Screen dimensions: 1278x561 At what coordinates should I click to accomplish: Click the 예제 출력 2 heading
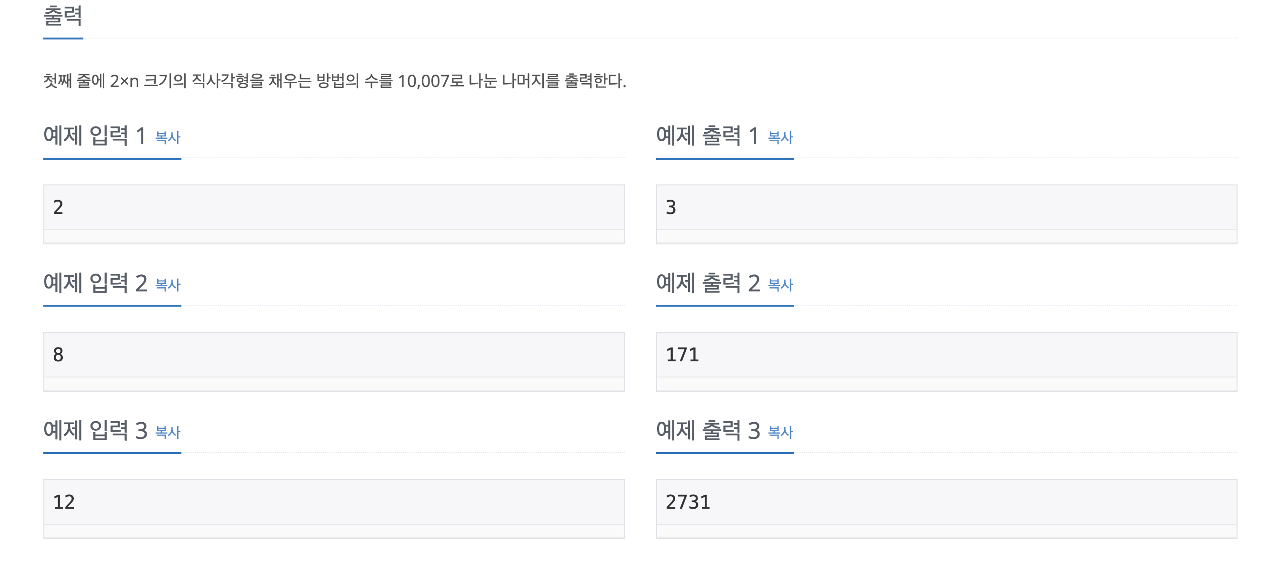708,283
